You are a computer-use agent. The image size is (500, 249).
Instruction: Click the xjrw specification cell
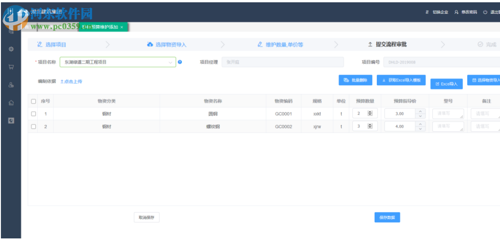(317, 126)
